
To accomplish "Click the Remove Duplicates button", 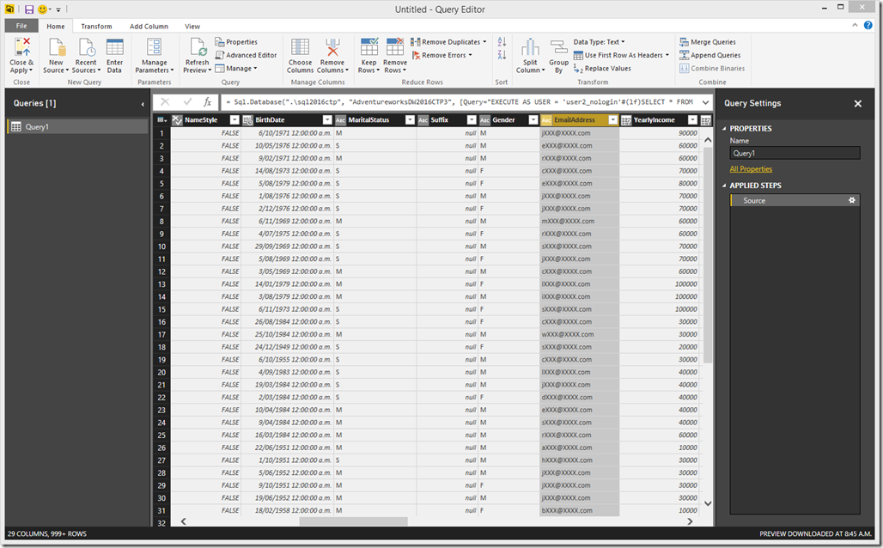I will 448,42.
